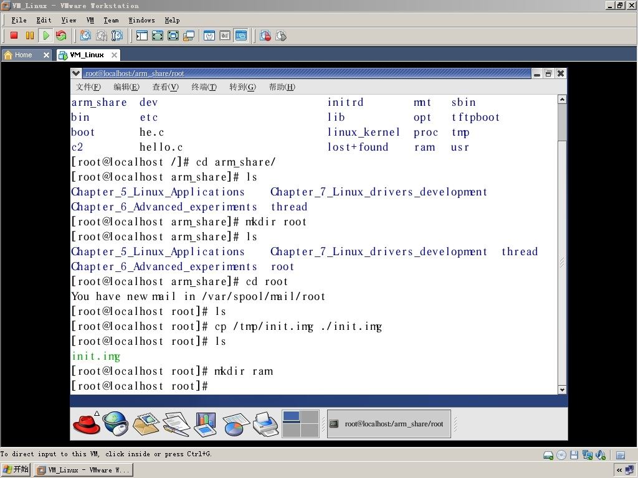Open terminal 文件(F) menu
Screen dimensions: 638x478
point(88,87)
